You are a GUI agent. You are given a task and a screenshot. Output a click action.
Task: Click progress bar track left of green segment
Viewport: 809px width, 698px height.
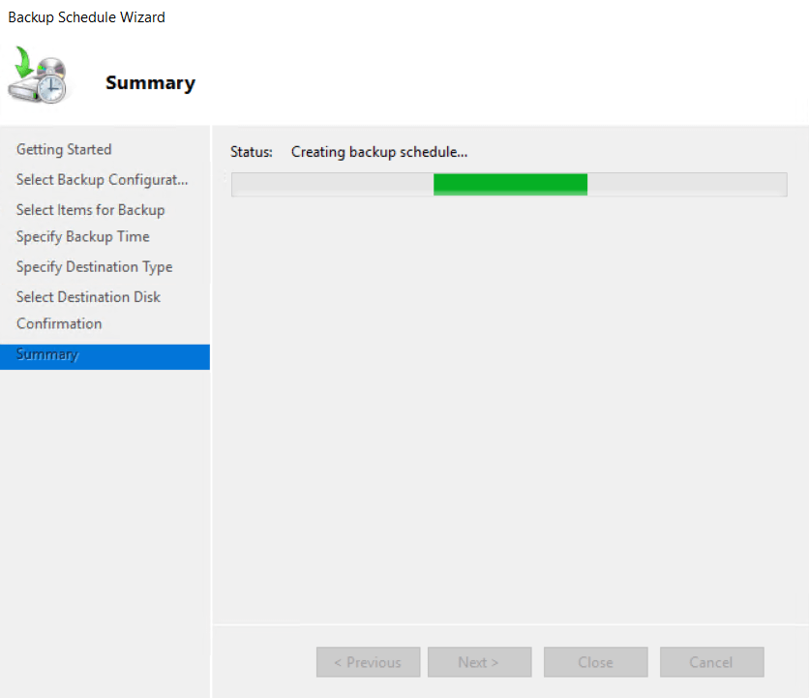coord(332,184)
